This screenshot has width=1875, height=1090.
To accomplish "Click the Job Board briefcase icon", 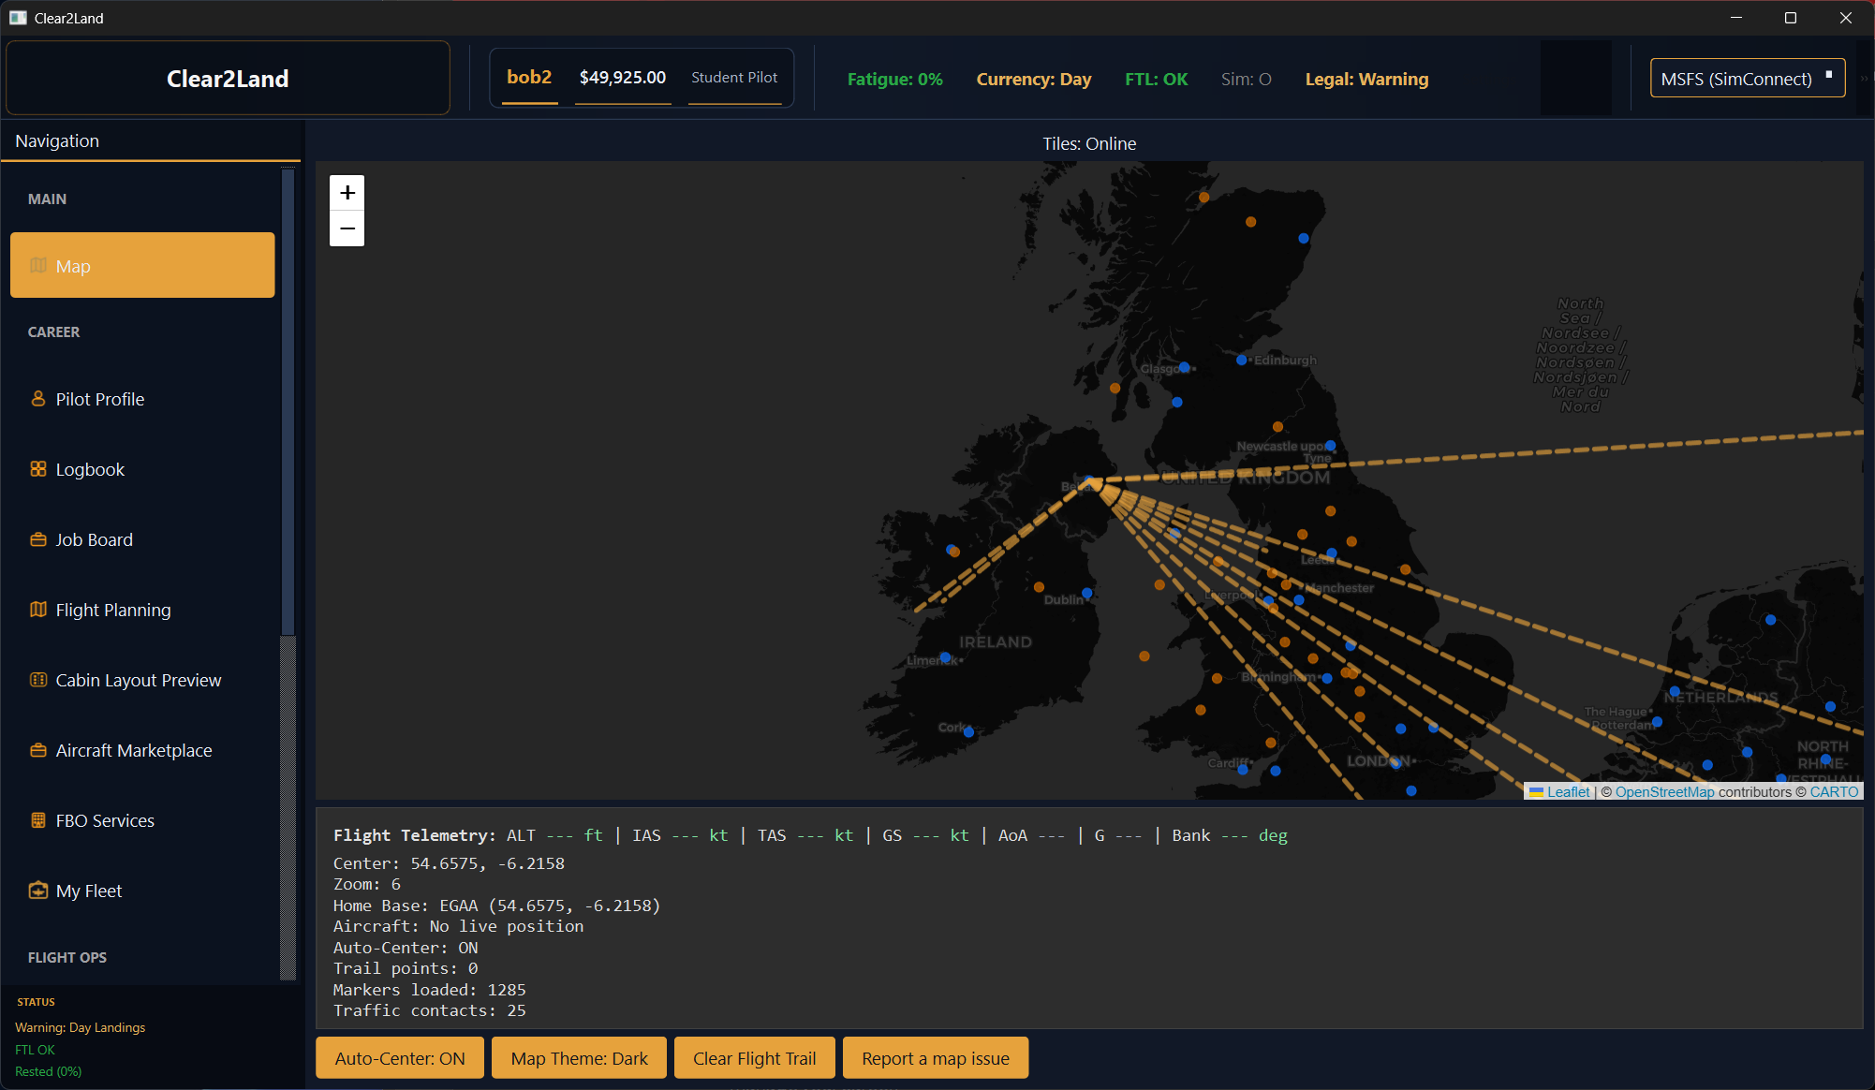I will click(x=38, y=539).
